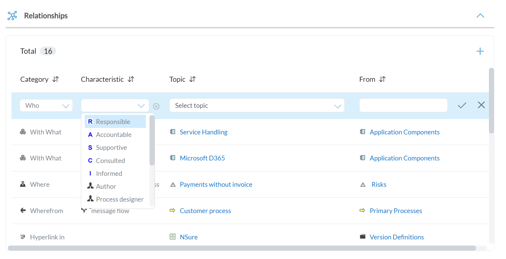Viewport: 506px width, 259px height.
Task: Sort by Characteristic column arrows
Action: pos(131,79)
